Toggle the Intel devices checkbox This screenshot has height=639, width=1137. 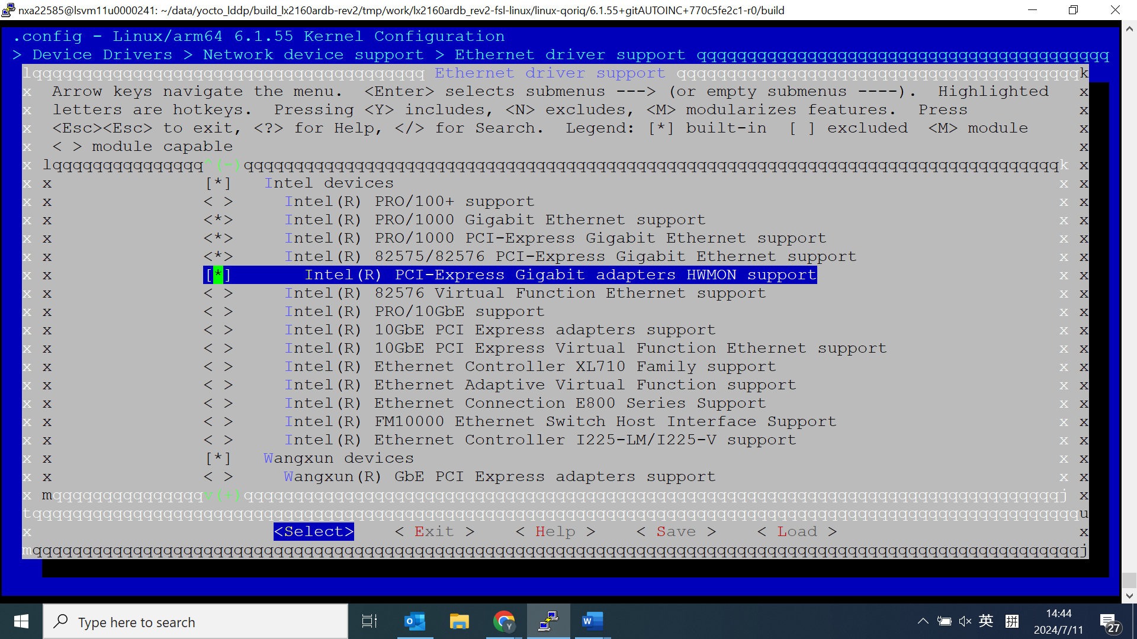[218, 183]
